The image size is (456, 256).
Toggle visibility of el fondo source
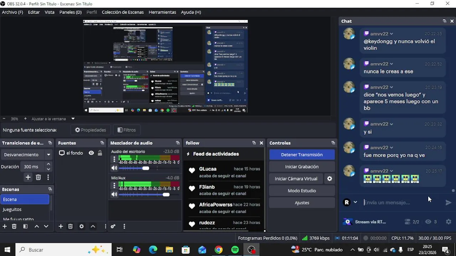coord(91,153)
